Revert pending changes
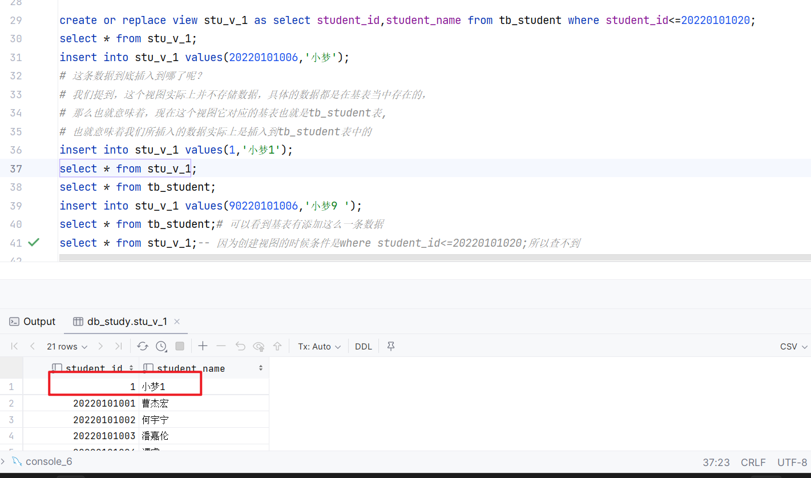This screenshot has width=811, height=478. click(x=240, y=346)
